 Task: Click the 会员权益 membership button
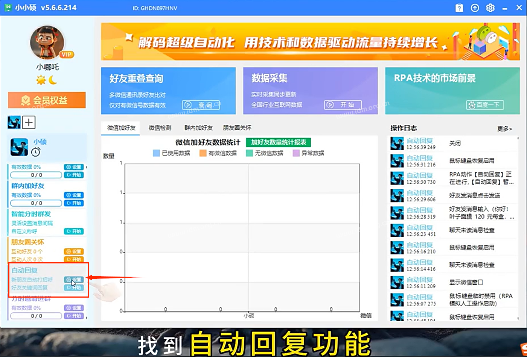[x=47, y=100]
